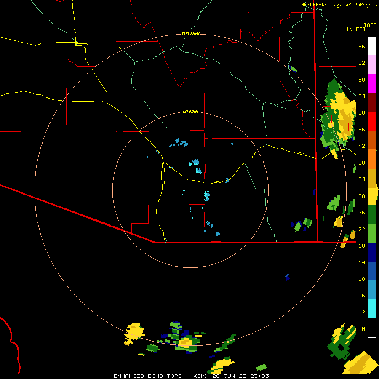
Task: Click the legend value "66"
Action: tap(362, 46)
